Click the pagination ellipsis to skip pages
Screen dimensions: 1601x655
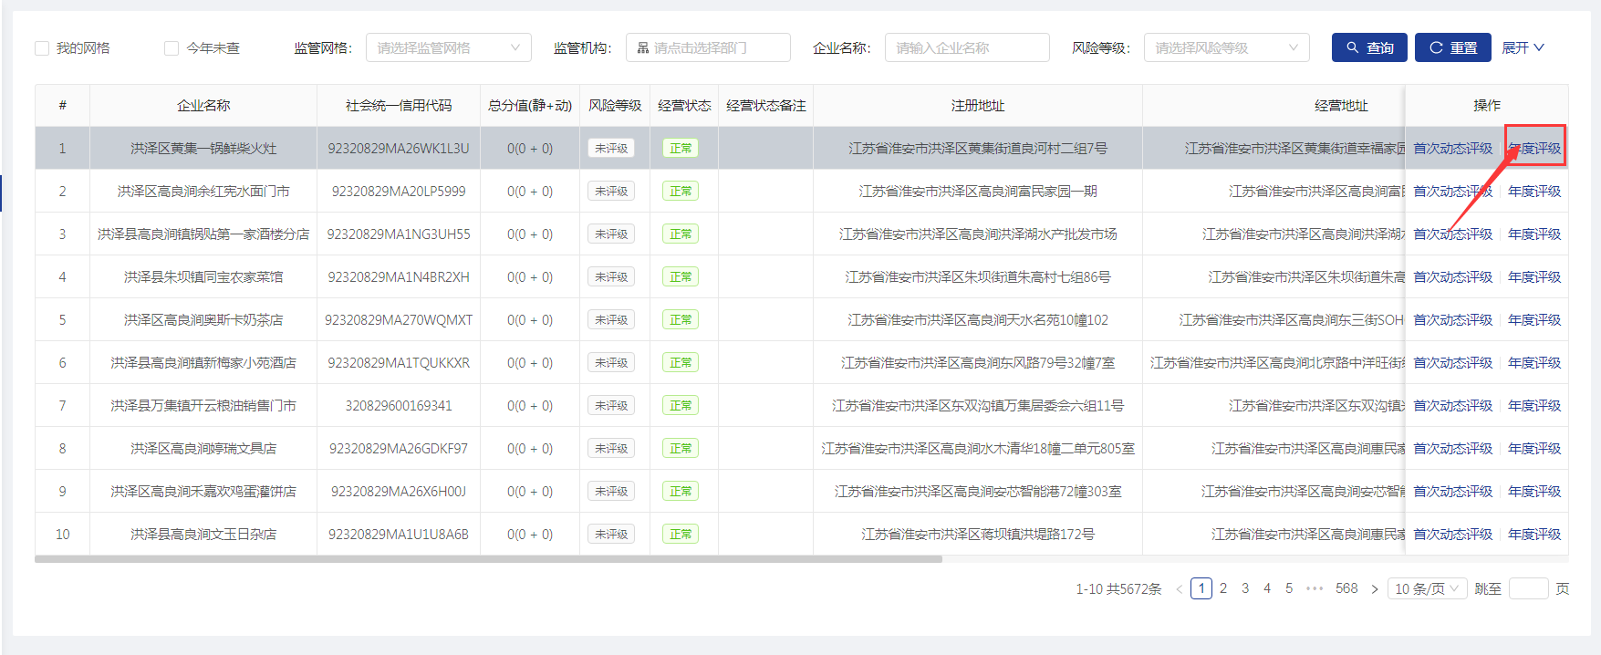1315,588
